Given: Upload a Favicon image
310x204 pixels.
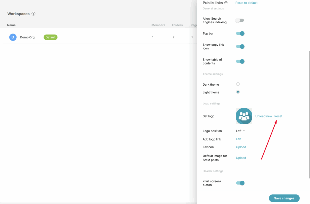Looking at the screenshot, I should [x=241, y=147].
